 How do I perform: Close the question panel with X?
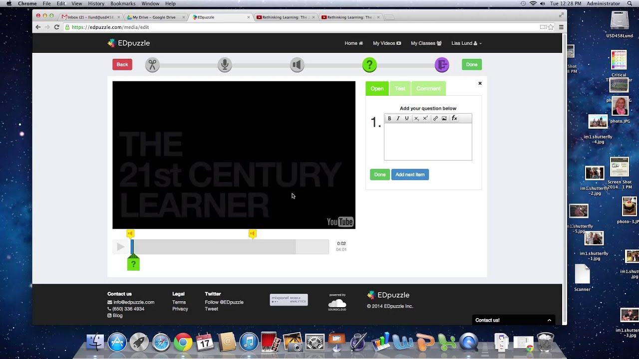(480, 83)
